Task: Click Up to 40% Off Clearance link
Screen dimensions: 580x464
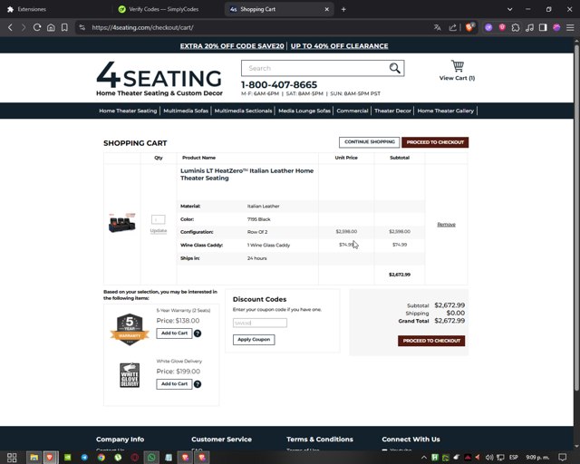Action: coord(339,46)
